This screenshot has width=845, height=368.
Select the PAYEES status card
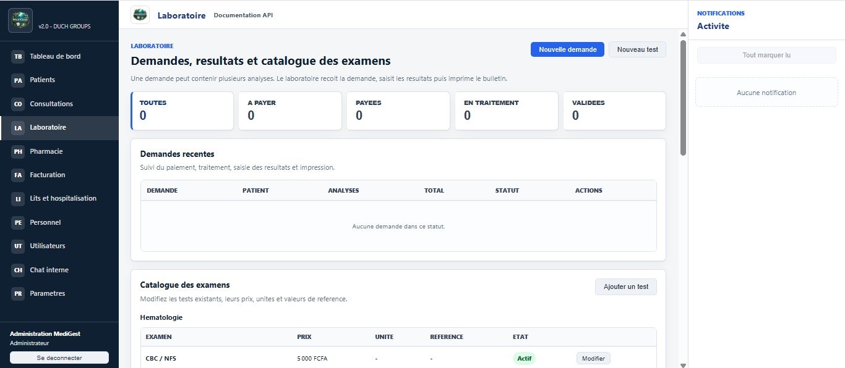pyautogui.click(x=398, y=111)
